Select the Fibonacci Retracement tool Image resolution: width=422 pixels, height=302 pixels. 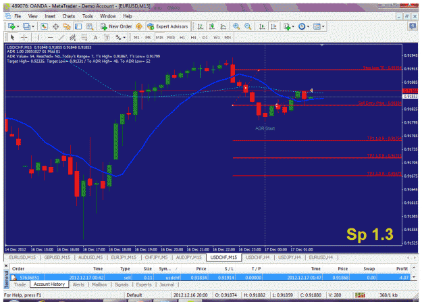click(84, 37)
